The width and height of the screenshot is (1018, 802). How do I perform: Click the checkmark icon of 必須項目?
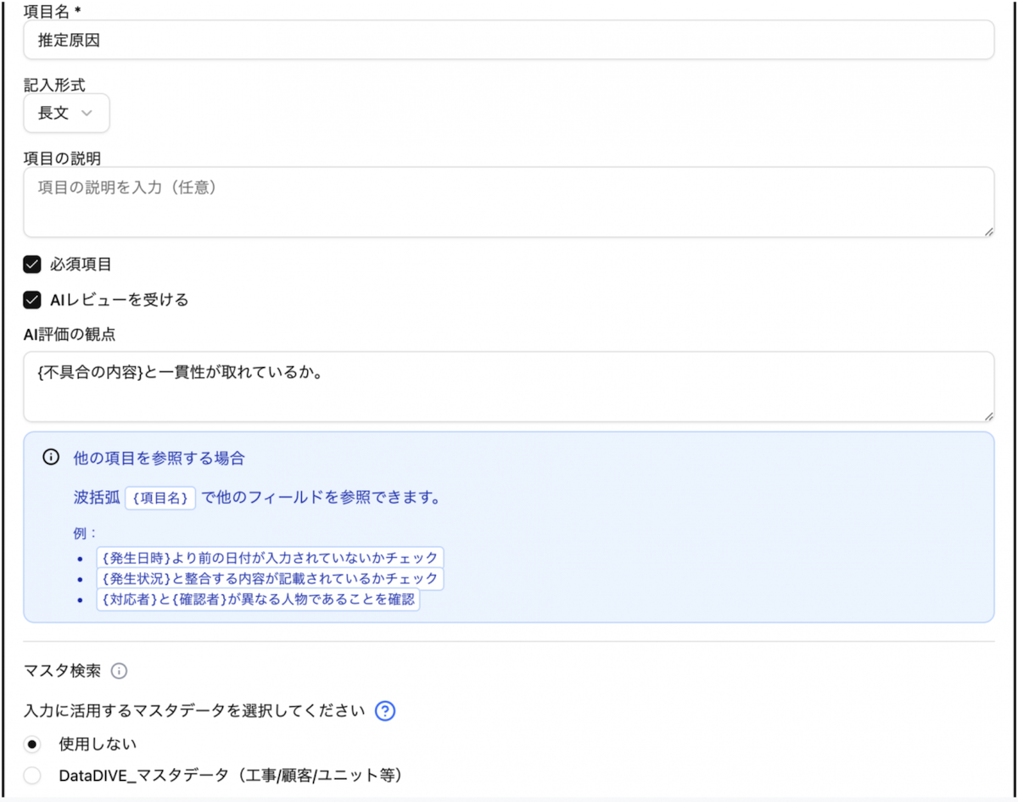(x=31, y=264)
